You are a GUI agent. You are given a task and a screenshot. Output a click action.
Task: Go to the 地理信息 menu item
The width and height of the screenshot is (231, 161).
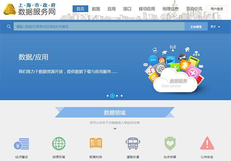click(170, 9)
